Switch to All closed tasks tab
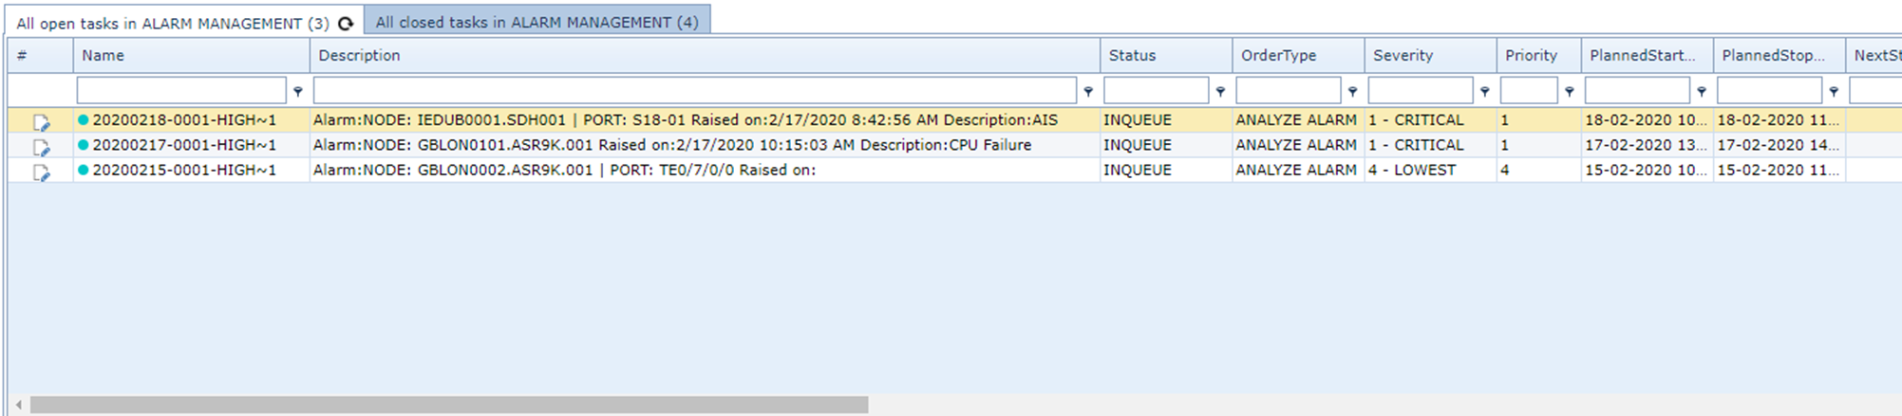The width and height of the screenshot is (1902, 416). point(537,22)
